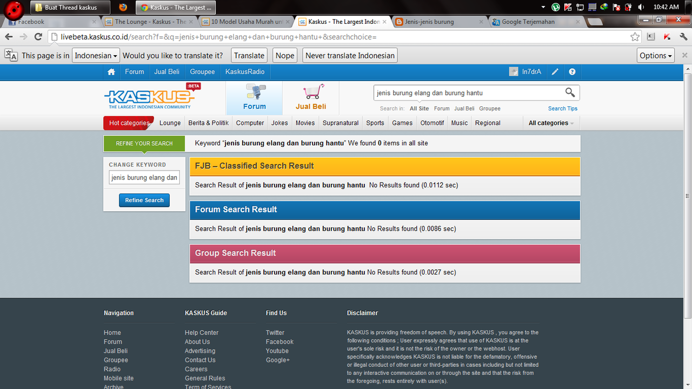Image resolution: width=692 pixels, height=389 pixels.
Task: Click the Change Keyword input
Action: [x=144, y=177]
